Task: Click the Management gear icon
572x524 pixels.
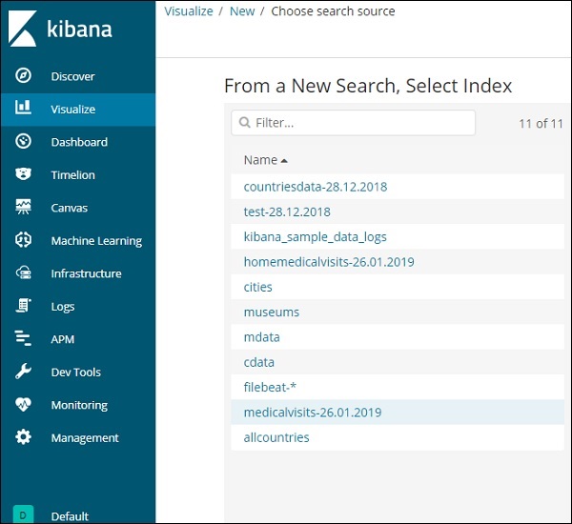Action: [x=24, y=438]
